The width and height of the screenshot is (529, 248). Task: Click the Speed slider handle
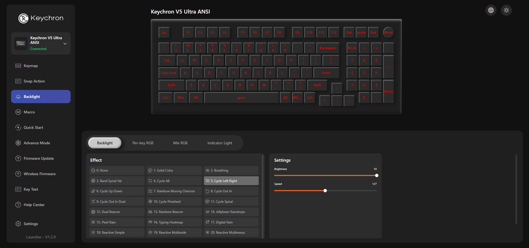325,191
